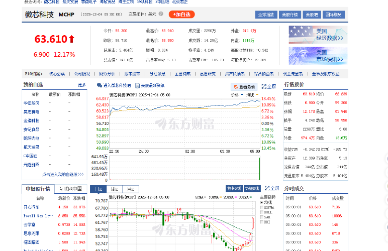Open 公司概况 in the F10 bar
The height and width of the screenshot is (251, 388).
(x=82, y=74)
